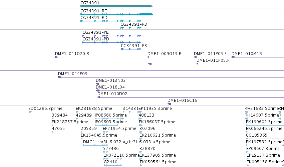
Task: Click the EK199602.5prime label
Action: [264, 122]
